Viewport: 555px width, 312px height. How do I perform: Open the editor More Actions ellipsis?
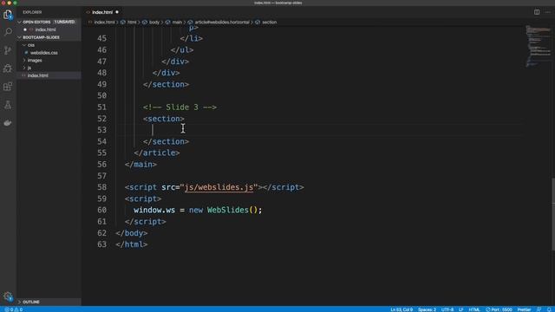pos(547,12)
